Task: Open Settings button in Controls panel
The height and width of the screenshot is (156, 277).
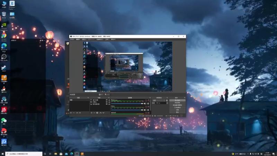Action: [177, 110]
